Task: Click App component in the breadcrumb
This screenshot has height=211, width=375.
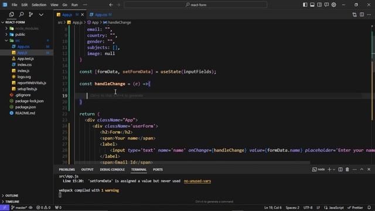Action: pyautogui.click(x=93, y=22)
